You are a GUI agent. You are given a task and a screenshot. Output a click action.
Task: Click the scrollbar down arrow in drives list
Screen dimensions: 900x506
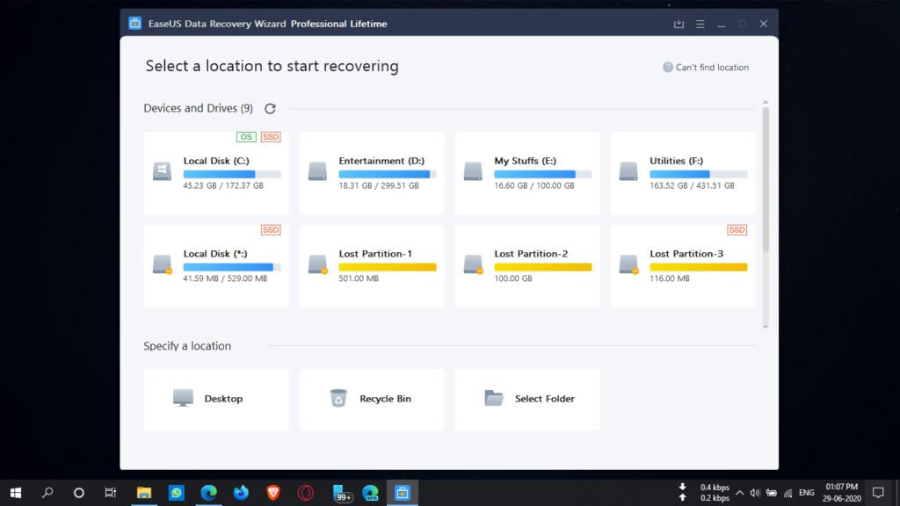pyautogui.click(x=766, y=327)
